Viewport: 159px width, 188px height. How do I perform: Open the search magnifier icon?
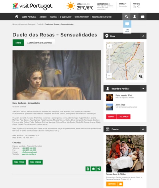(x=126, y=17)
